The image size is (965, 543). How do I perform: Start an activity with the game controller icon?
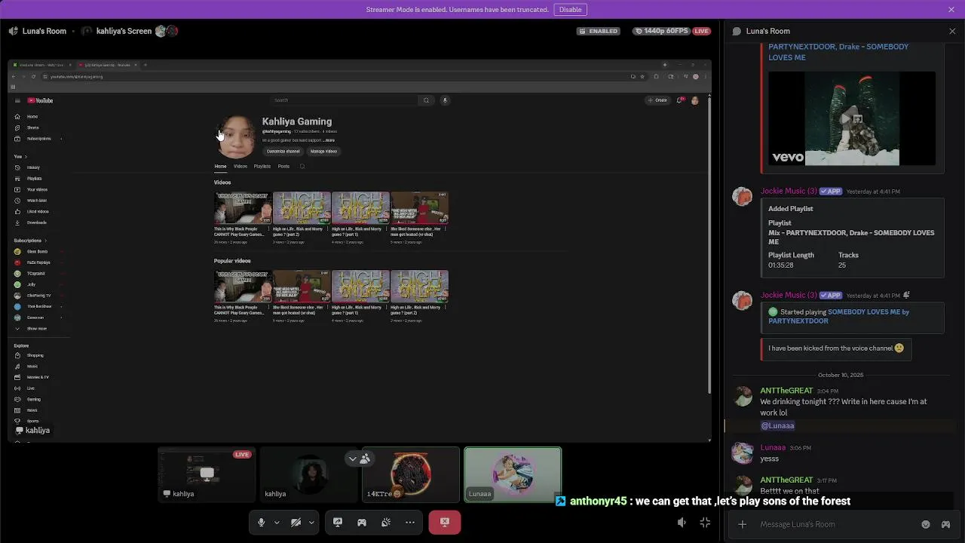point(362,522)
